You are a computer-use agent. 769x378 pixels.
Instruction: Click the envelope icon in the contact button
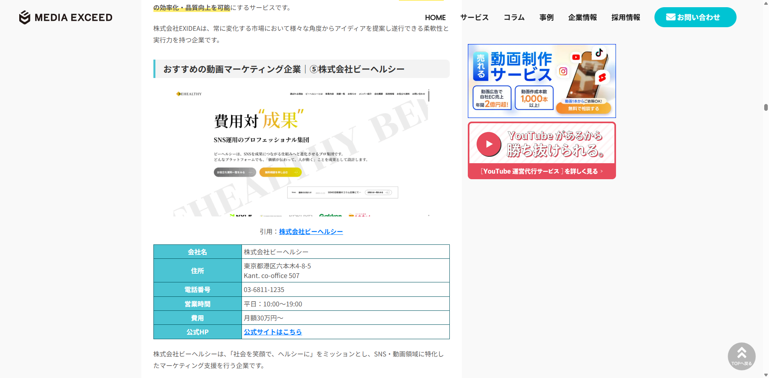[x=670, y=17]
